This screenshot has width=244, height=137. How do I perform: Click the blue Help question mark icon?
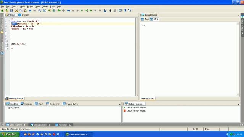pos(125,11)
